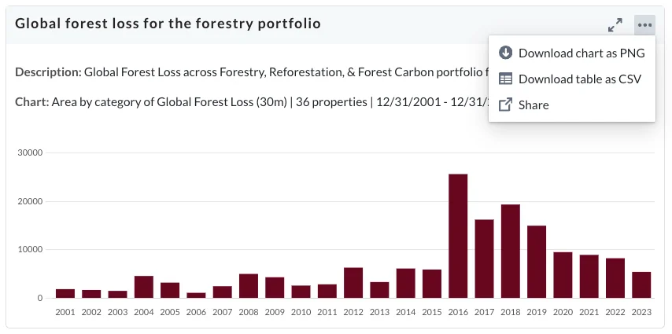Screen dimensions: 672x334
Task: Click the 2008 forest loss bar
Action: click(x=249, y=286)
